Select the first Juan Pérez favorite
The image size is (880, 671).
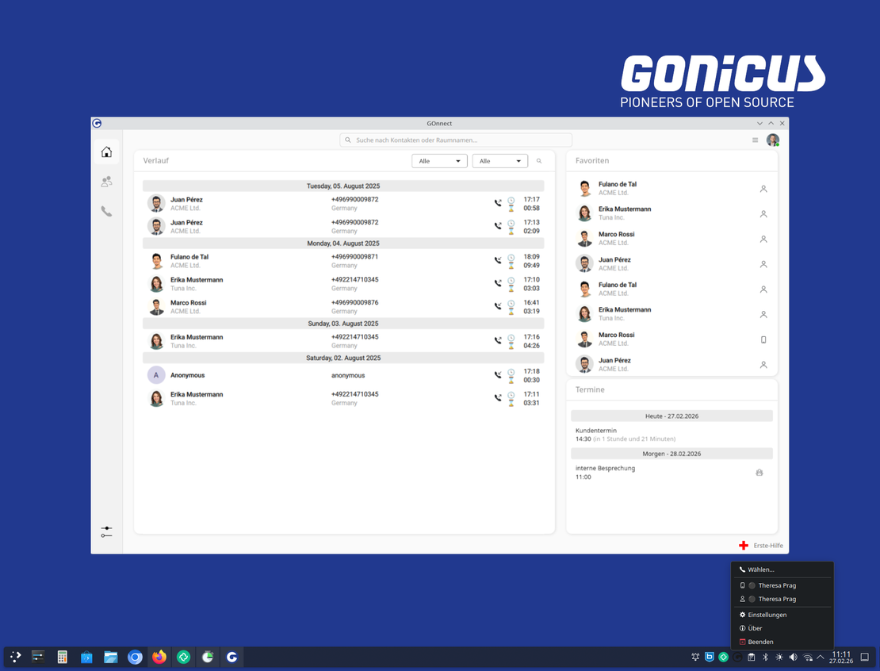(x=671, y=263)
